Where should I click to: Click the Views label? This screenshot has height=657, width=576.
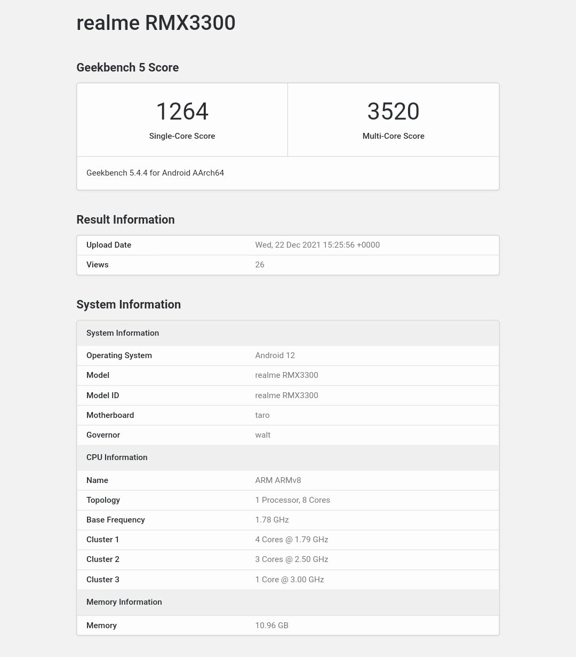point(98,265)
